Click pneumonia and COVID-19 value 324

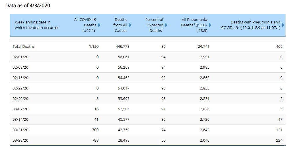tap(279, 140)
